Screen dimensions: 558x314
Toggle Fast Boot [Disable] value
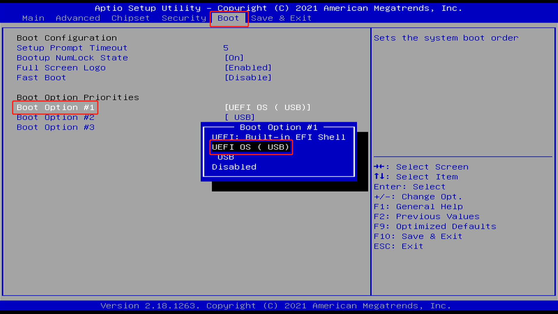click(248, 78)
